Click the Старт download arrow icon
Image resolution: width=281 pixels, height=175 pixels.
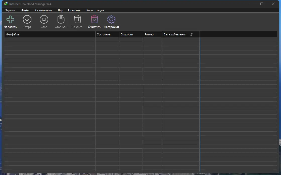pyautogui.click(x=27, y=19)
